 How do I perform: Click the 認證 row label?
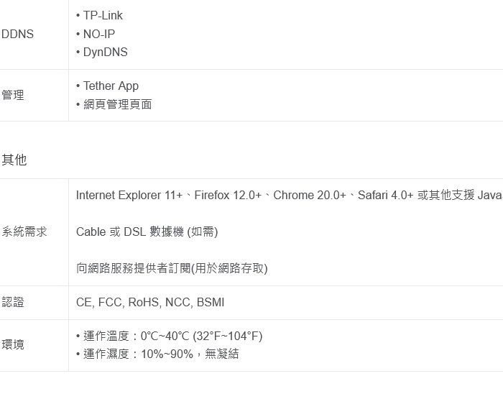click(13, 303)
